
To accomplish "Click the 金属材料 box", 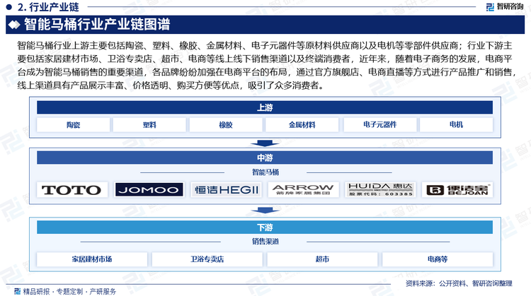I will 302,124.
